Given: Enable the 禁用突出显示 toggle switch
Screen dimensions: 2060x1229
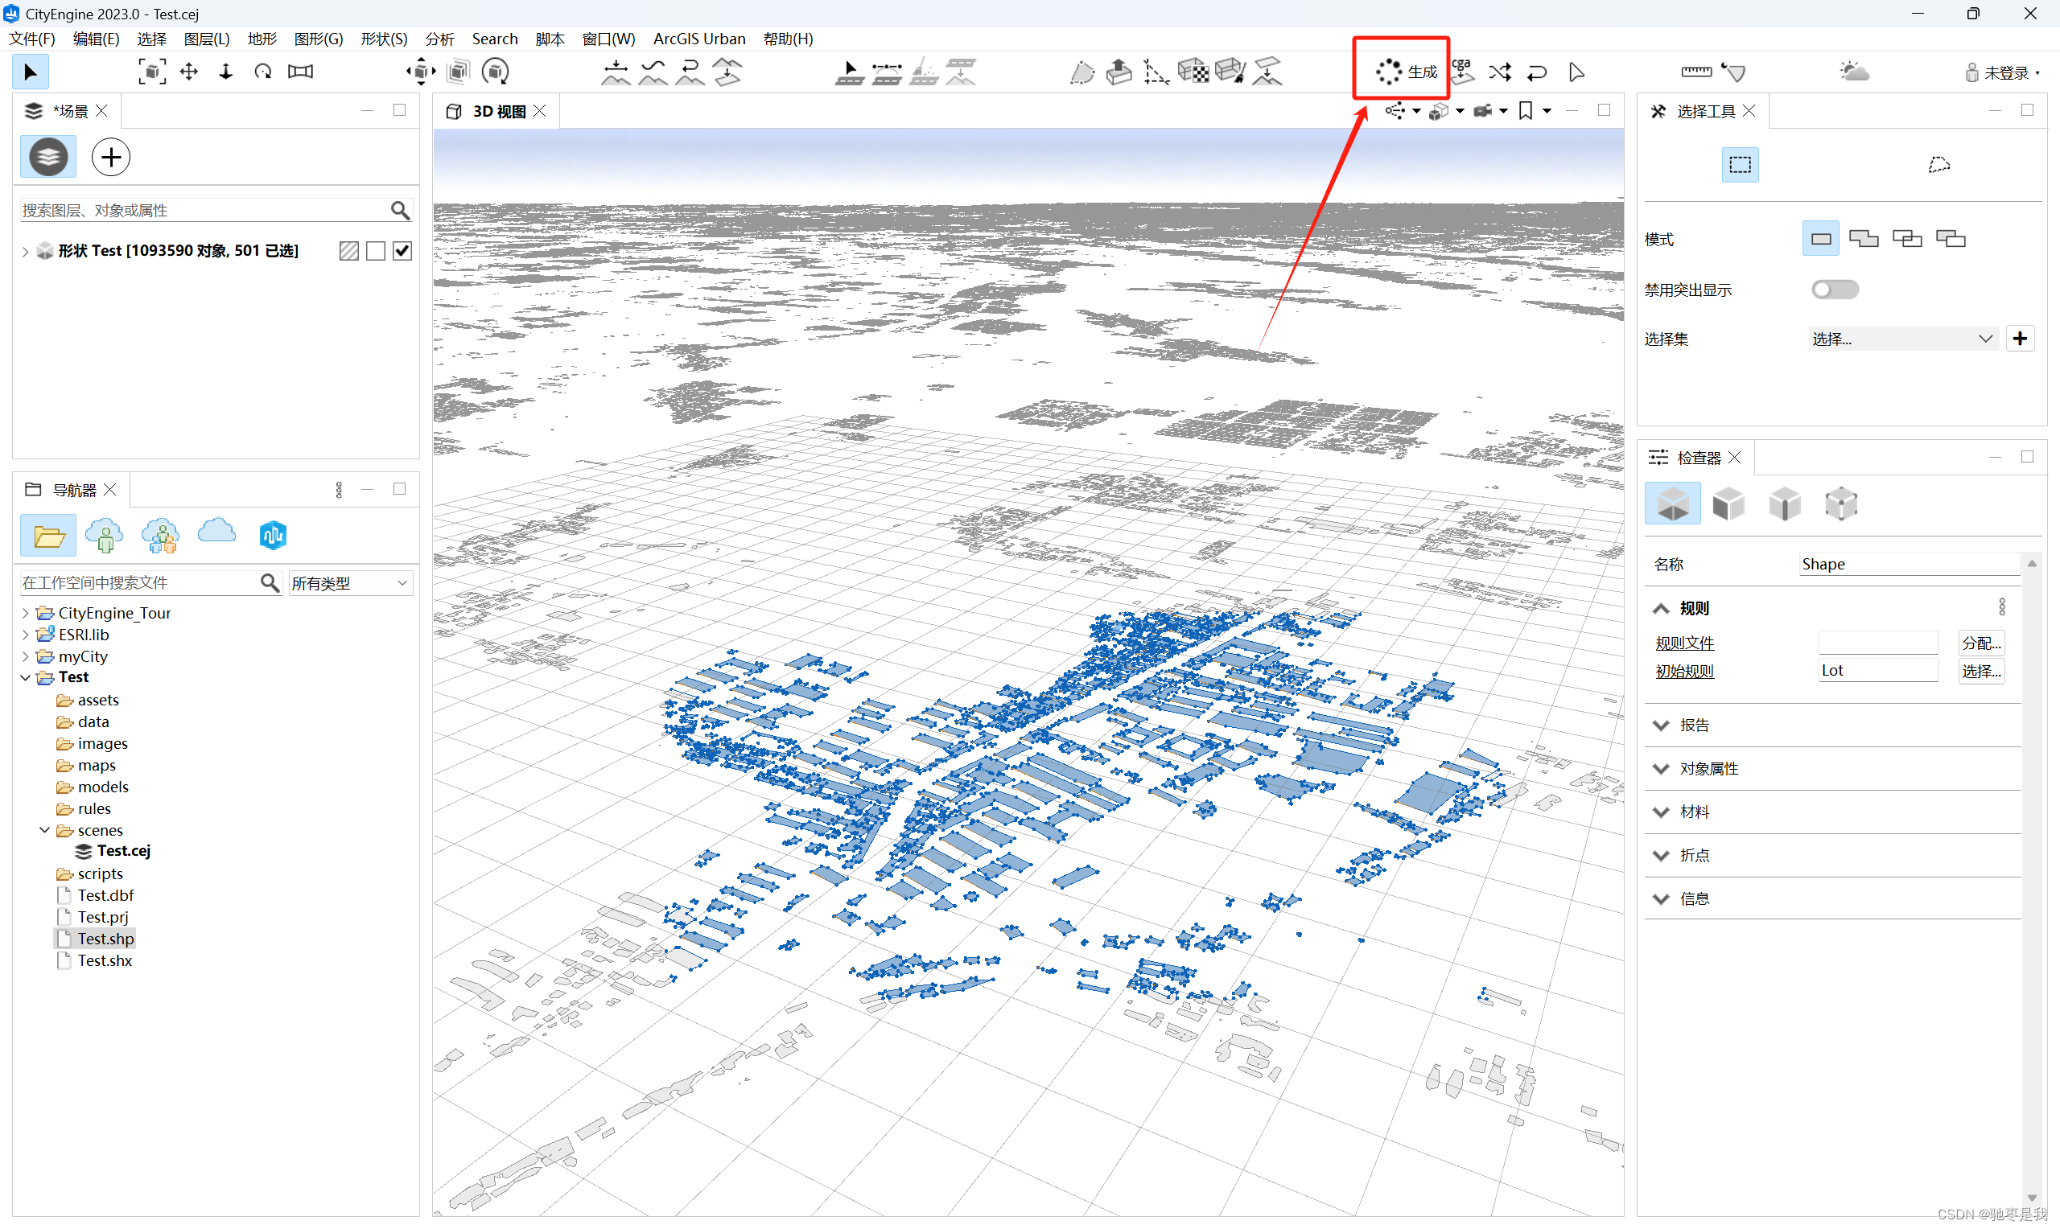Looking at the screenshot, I should (1835, 289).
